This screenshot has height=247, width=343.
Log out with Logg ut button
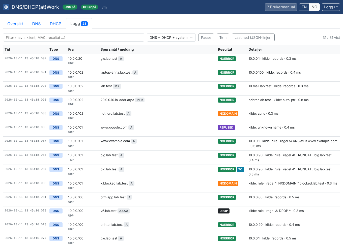[x=331, y=7]
